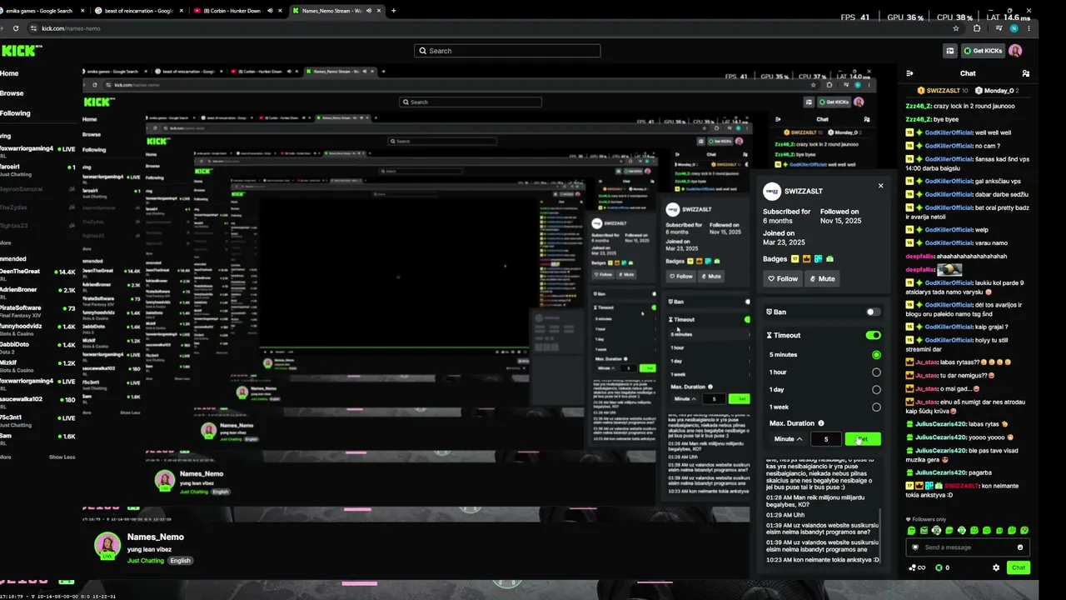Open AdrienBroner channel in sidebar
Screen dimensions: 1066x600
click(37, 292)
